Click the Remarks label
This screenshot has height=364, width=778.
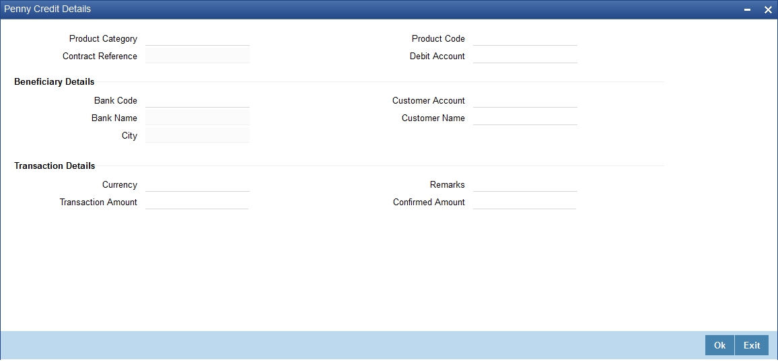[x=448, y=185]
